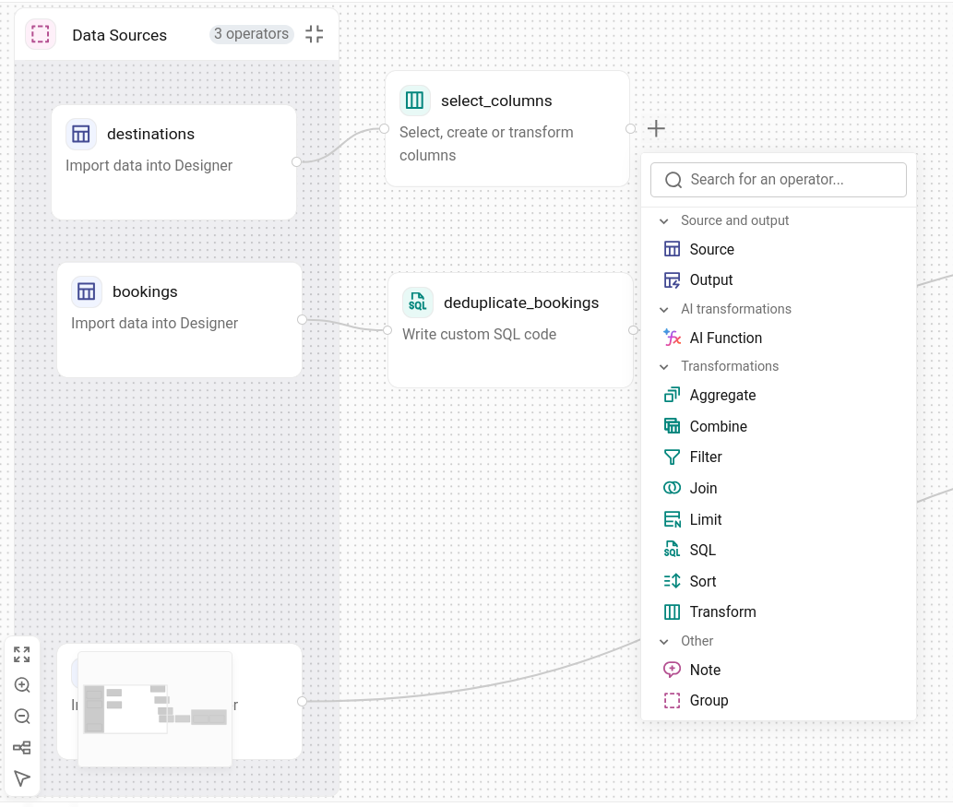Select the bookings source node
The height and width of the screenshot is (807, 953).
point(180,320)
